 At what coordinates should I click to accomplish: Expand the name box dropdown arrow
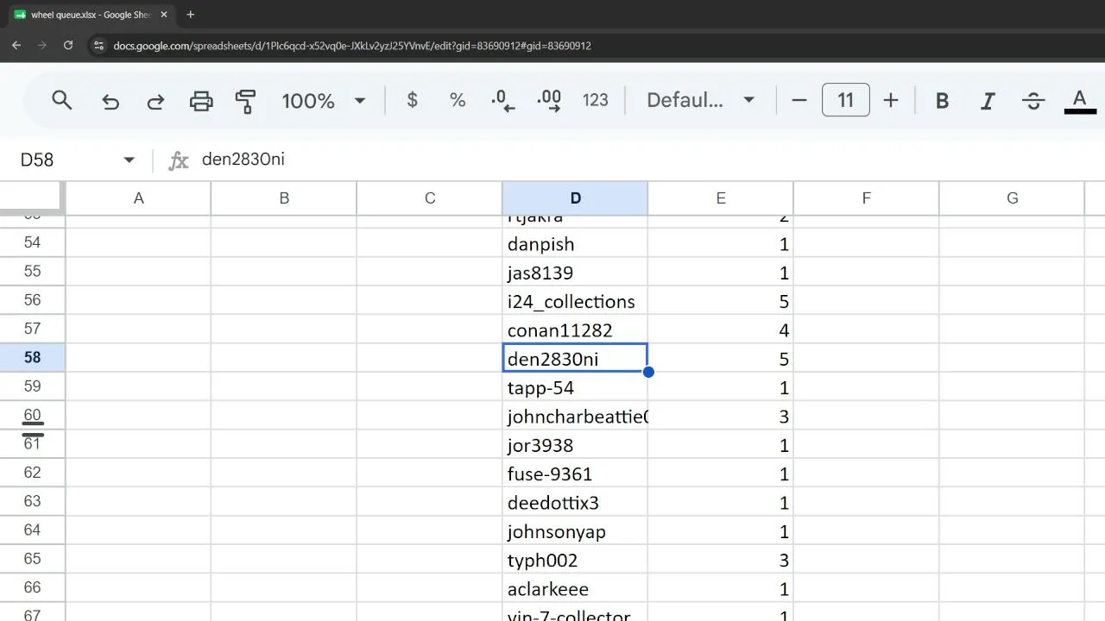[129, 160]
